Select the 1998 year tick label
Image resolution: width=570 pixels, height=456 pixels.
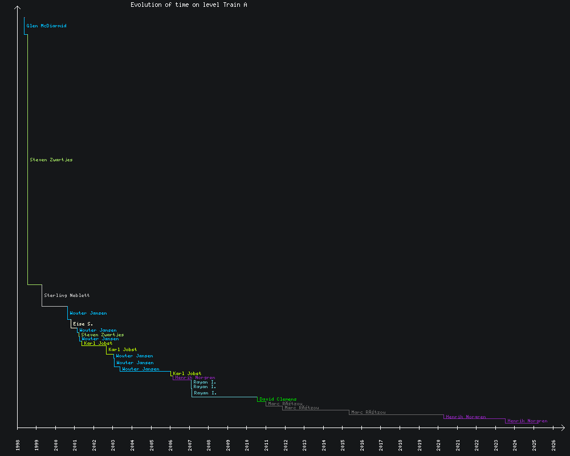pyautogui.click(x=18, y=445)
